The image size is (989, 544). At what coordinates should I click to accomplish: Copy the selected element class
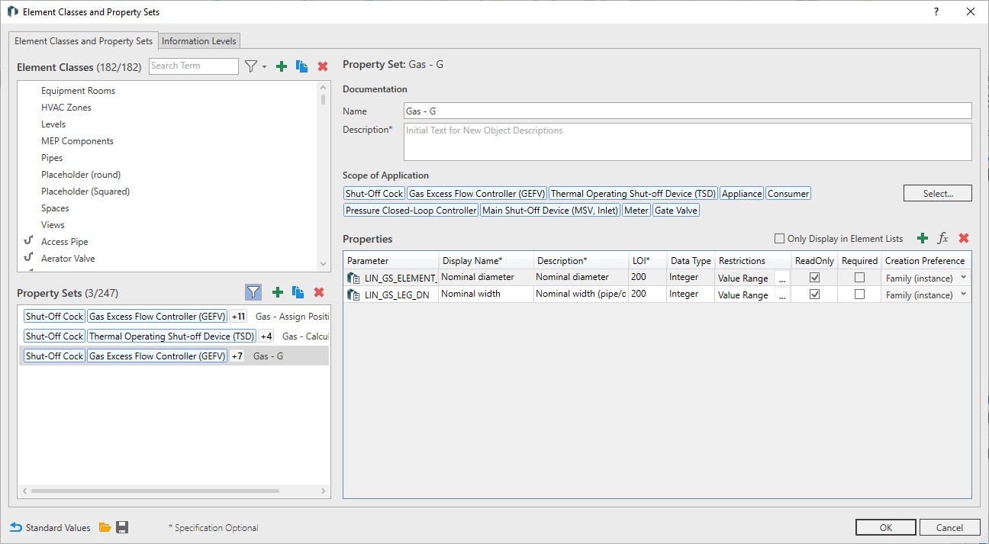[302, 67]
